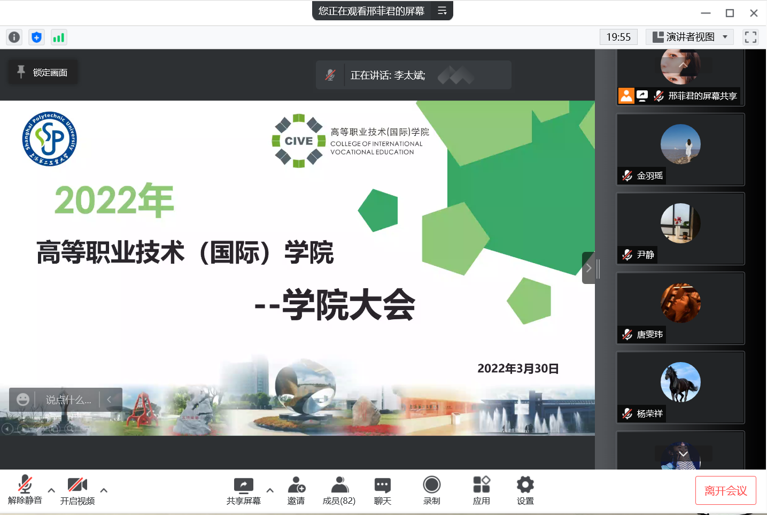
Task: Click the say-something chat input
Action: 68,399
